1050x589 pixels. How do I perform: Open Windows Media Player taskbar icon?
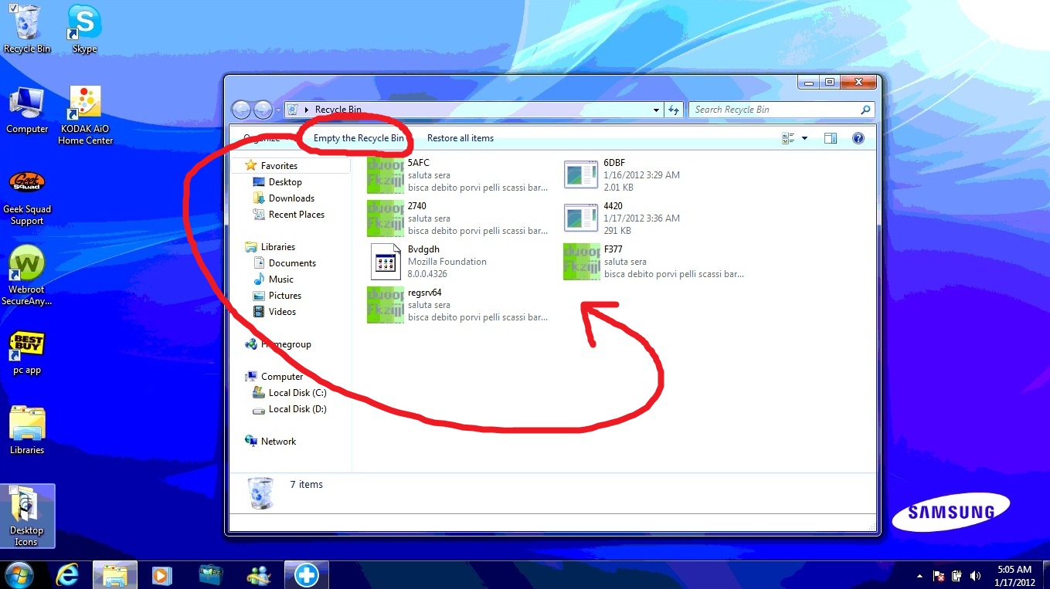coord(161,575)
